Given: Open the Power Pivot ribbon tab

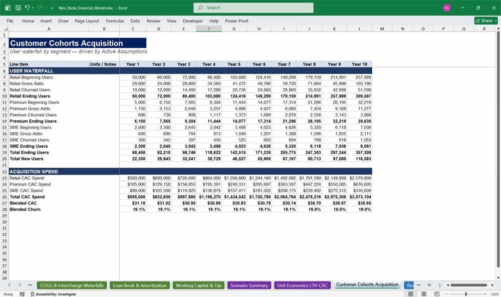Looking at the screenshot, I should point(237,20).
